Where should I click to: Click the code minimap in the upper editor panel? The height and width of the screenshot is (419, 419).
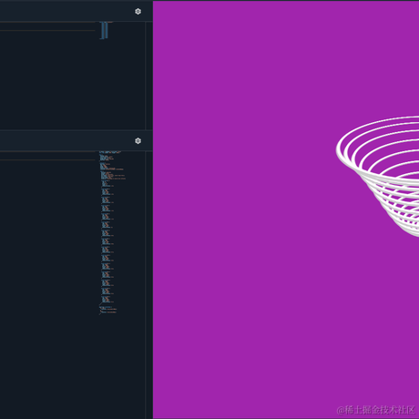coord(106,30)
